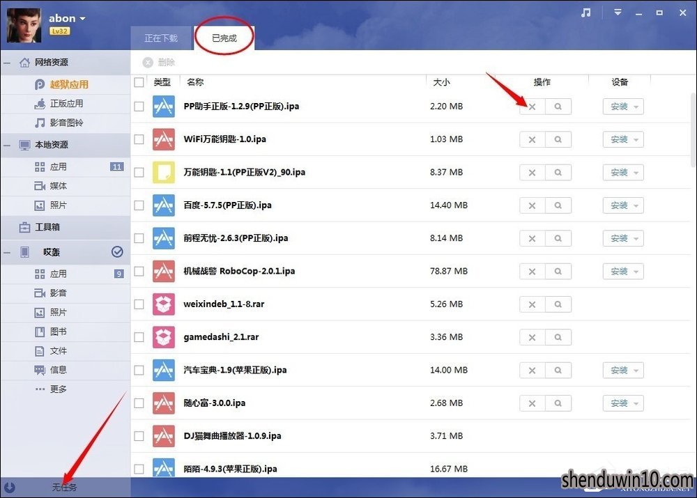Click the DJ猫舞曲播放器-1.0.9.ipa app icon
This screenshot has height=498, width=697.
pos(164,436)
